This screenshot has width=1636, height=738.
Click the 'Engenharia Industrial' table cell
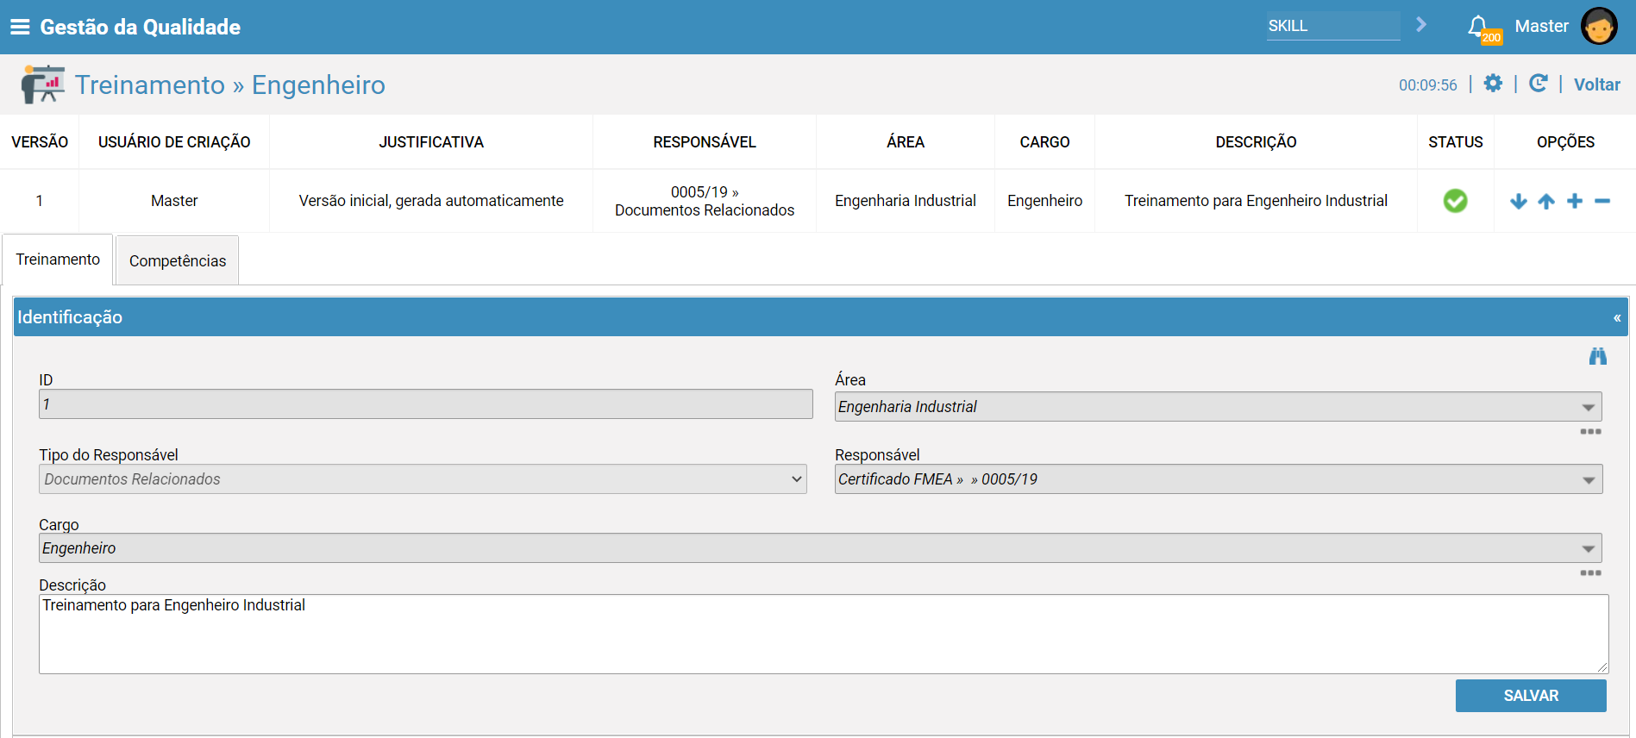[x=906, y=201]
